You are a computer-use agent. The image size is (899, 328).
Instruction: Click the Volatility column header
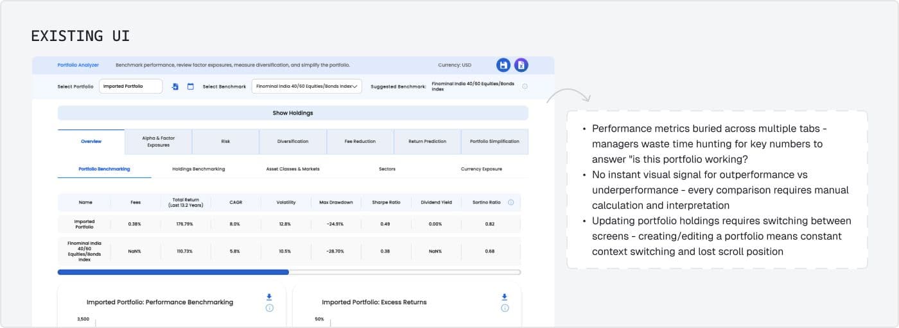(x=286, y=202)
